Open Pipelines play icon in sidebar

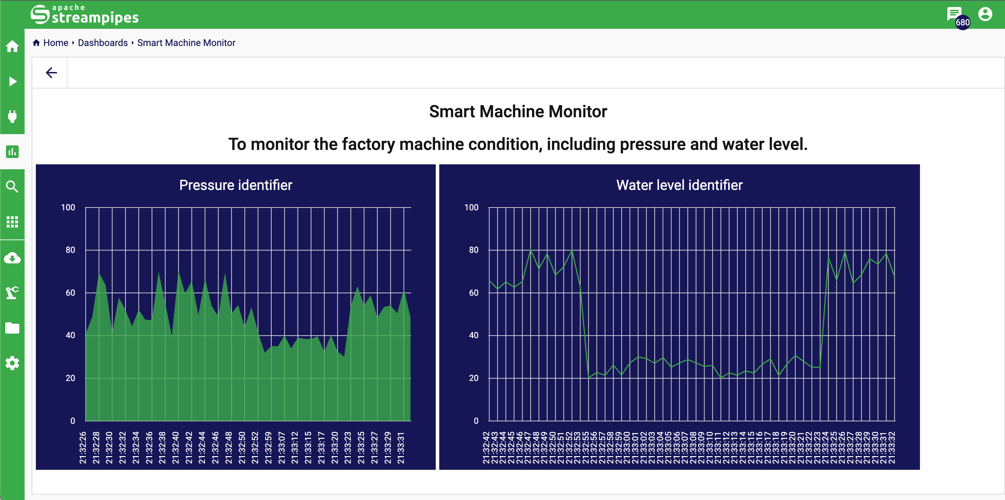pos(12,81)
